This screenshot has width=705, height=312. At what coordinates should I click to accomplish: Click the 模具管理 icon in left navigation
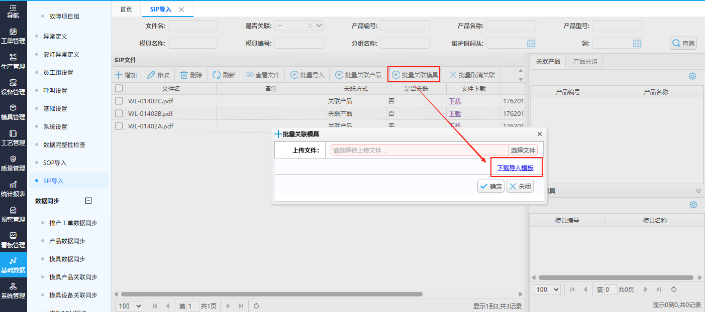[x=13, y=108]
